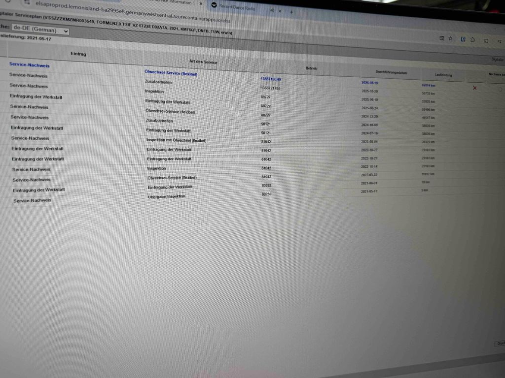Select Eintragung der Werkstatt service in 2021-06-01 row

coord(170,187)
